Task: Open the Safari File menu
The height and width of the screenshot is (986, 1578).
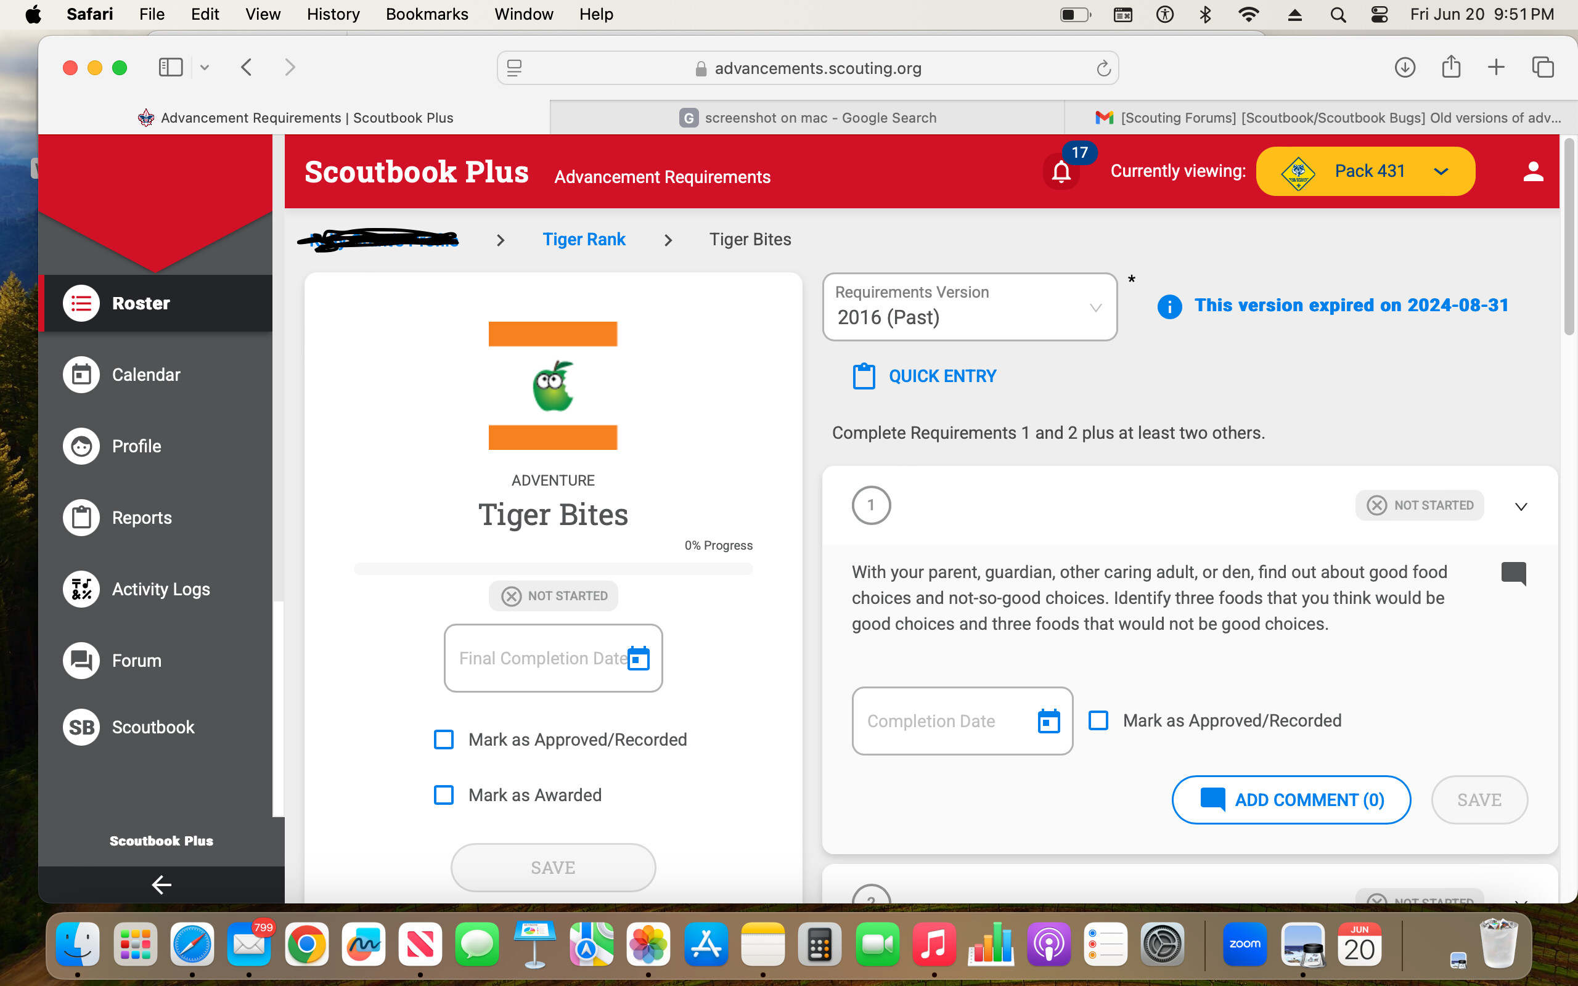Action: pyautogui.click(x=151, y=14)
